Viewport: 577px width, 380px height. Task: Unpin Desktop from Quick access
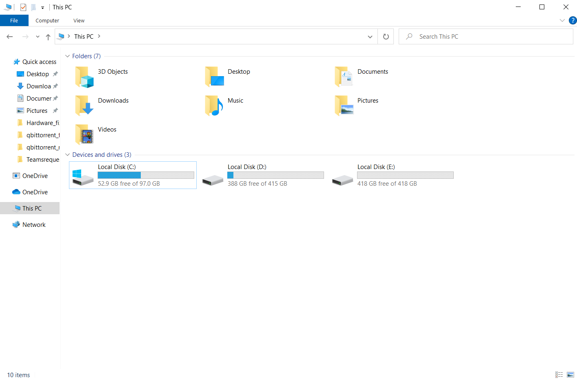coord(55,74)
